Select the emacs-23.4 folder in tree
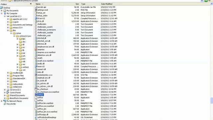The image size is (213, 120). point(18,27)
